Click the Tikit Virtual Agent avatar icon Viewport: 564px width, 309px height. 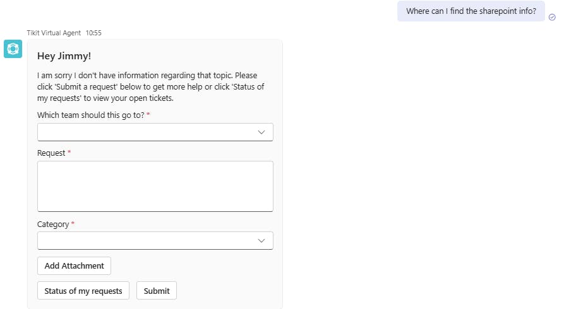click(x=13, y=49)
